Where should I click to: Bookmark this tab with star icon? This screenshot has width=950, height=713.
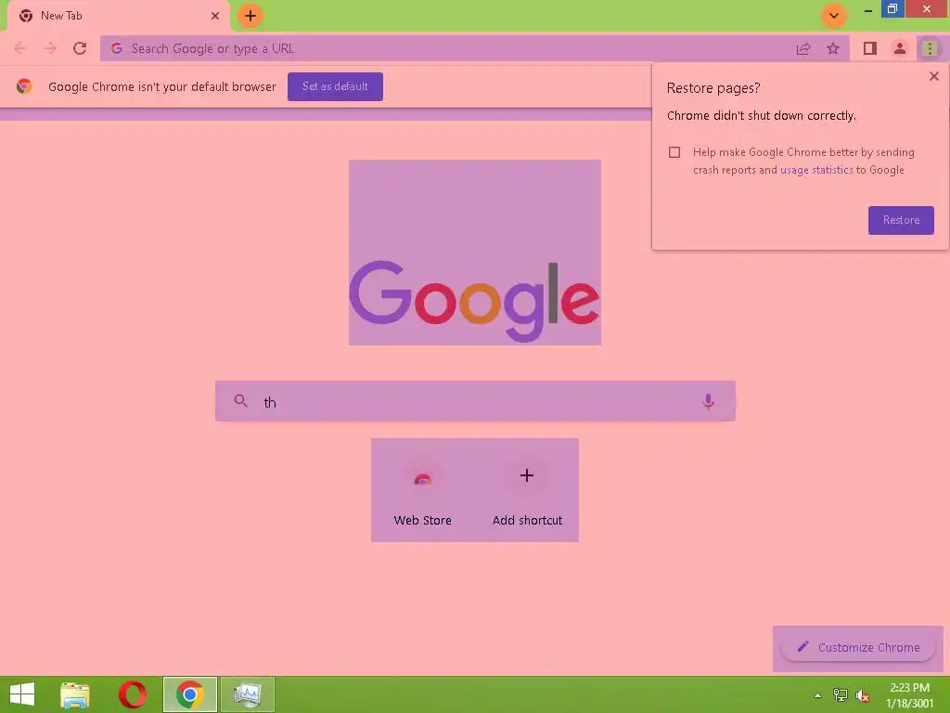coord(834,48)
